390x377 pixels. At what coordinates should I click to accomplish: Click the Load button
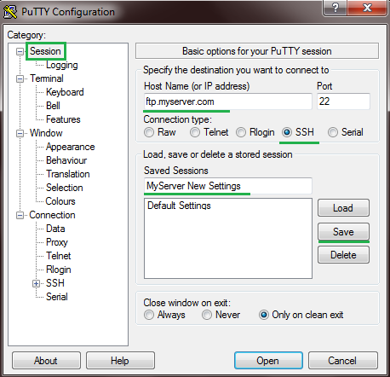(343, 208)
